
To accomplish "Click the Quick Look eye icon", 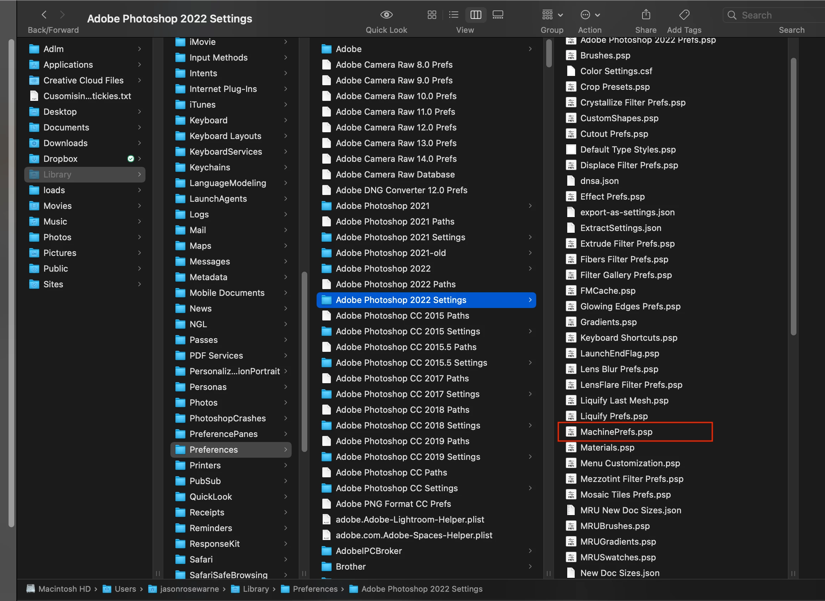I will [386, 15].
